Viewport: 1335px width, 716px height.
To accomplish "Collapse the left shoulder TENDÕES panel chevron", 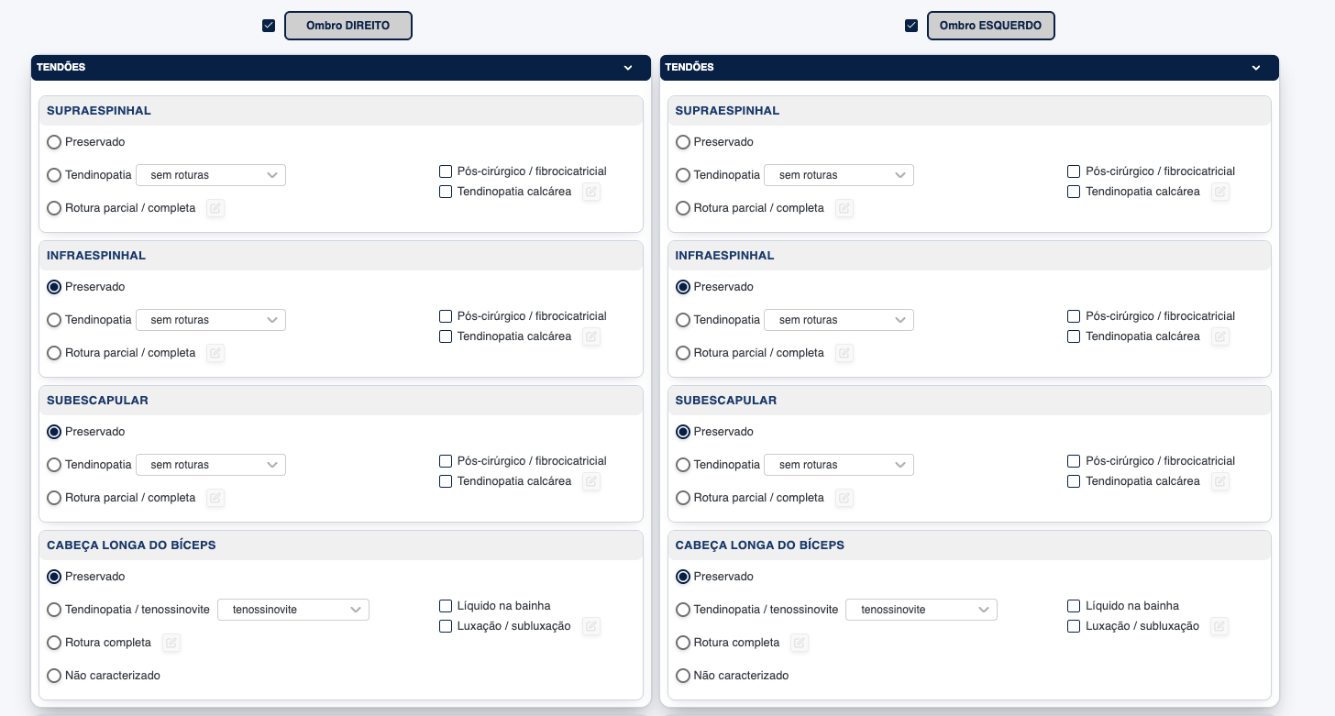I will 1256,68.
